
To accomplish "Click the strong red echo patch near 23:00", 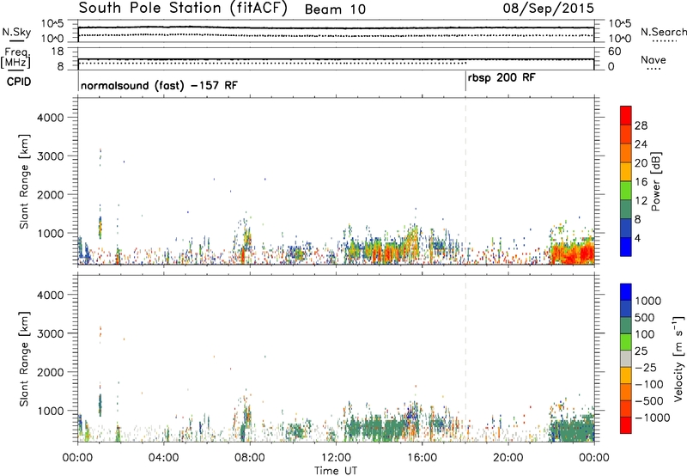I will [573, 253].
